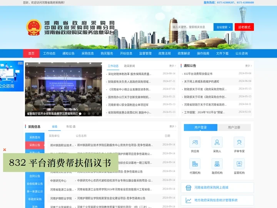
Task: Open the 河南省政府采购网上商城 link
Action: (x=217, y=188)
